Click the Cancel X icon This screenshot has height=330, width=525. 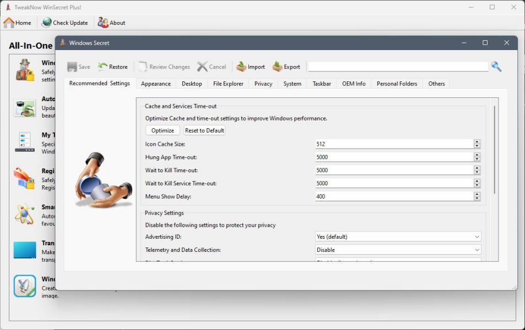coord(202,67)
